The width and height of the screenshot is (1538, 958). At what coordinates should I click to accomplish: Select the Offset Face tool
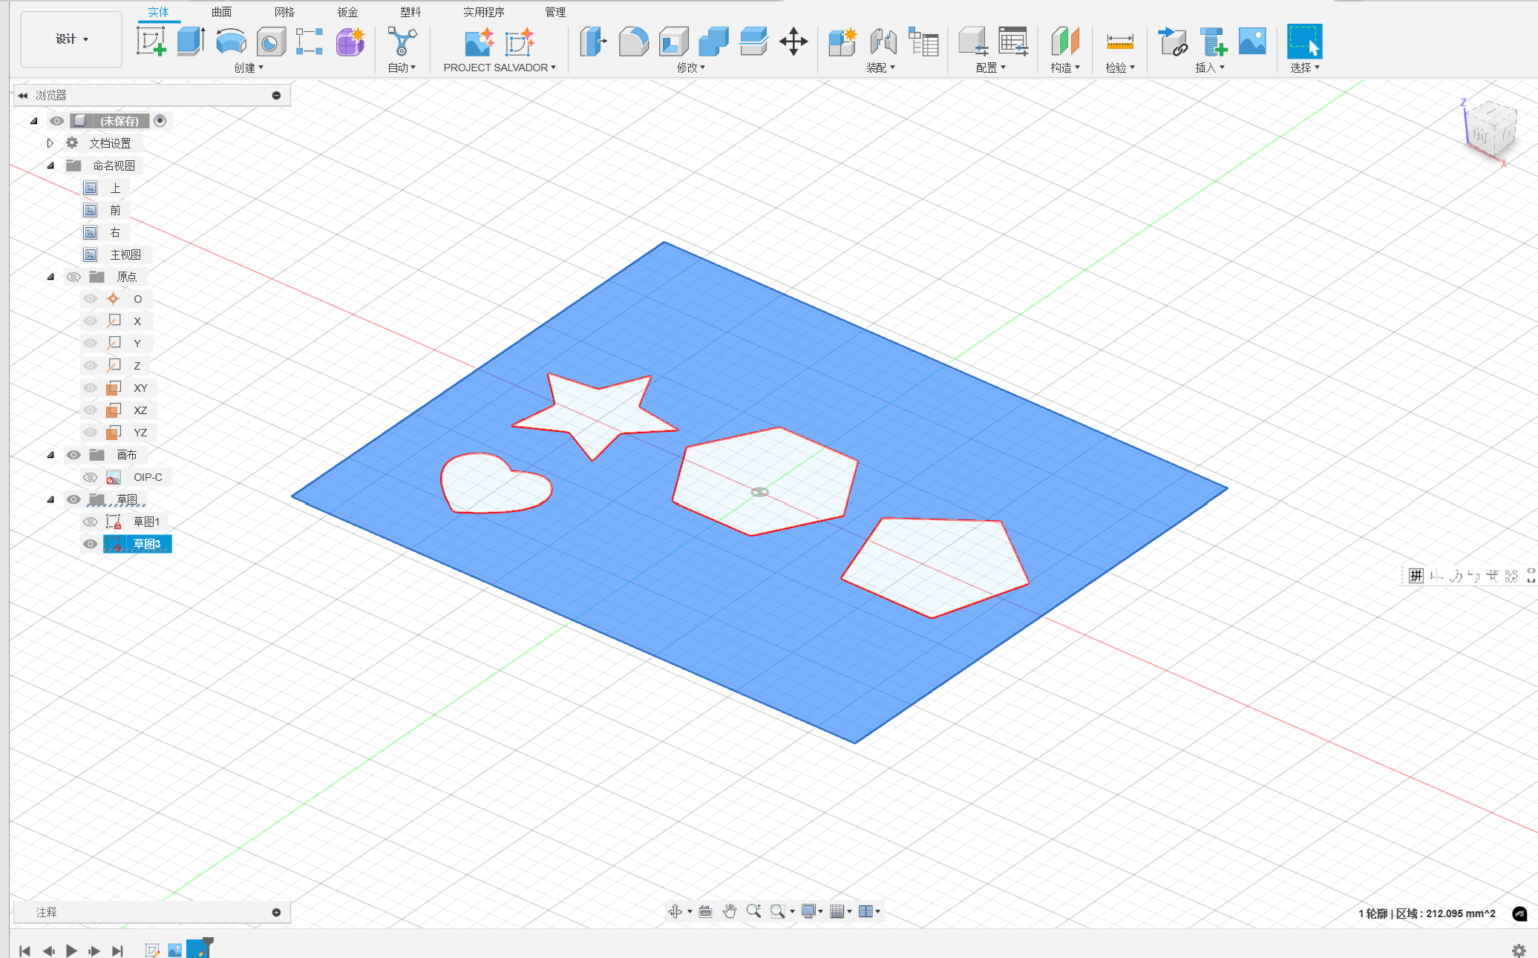click(x=753, y=42)
